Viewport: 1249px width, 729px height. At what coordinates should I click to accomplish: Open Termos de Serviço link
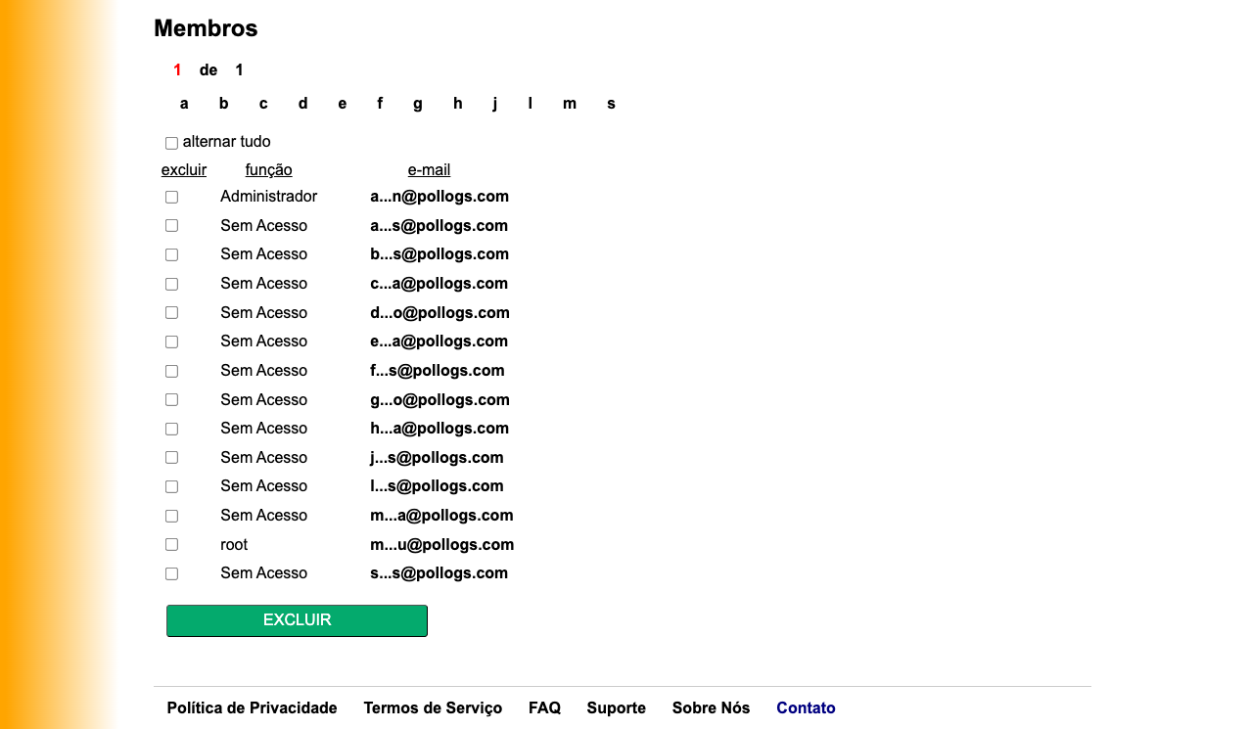tap(433, 708)
